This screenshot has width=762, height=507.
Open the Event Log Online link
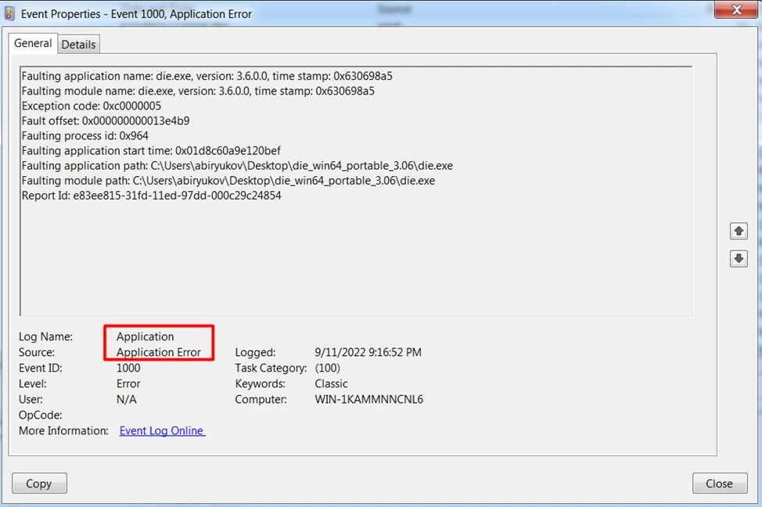[x=161, y=430]
